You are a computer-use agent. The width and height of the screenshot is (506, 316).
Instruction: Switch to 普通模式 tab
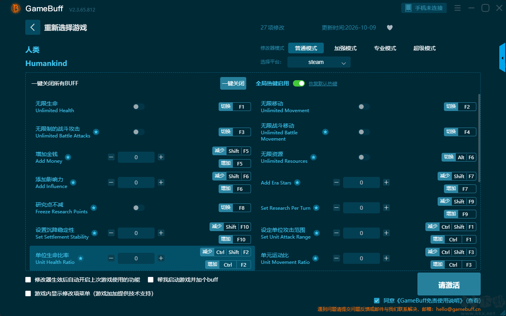pyautogui.click(x=306, y=48)
